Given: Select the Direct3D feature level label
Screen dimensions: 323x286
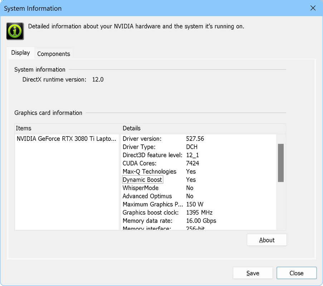Looking at the screenshot, I should pos(152,155).
